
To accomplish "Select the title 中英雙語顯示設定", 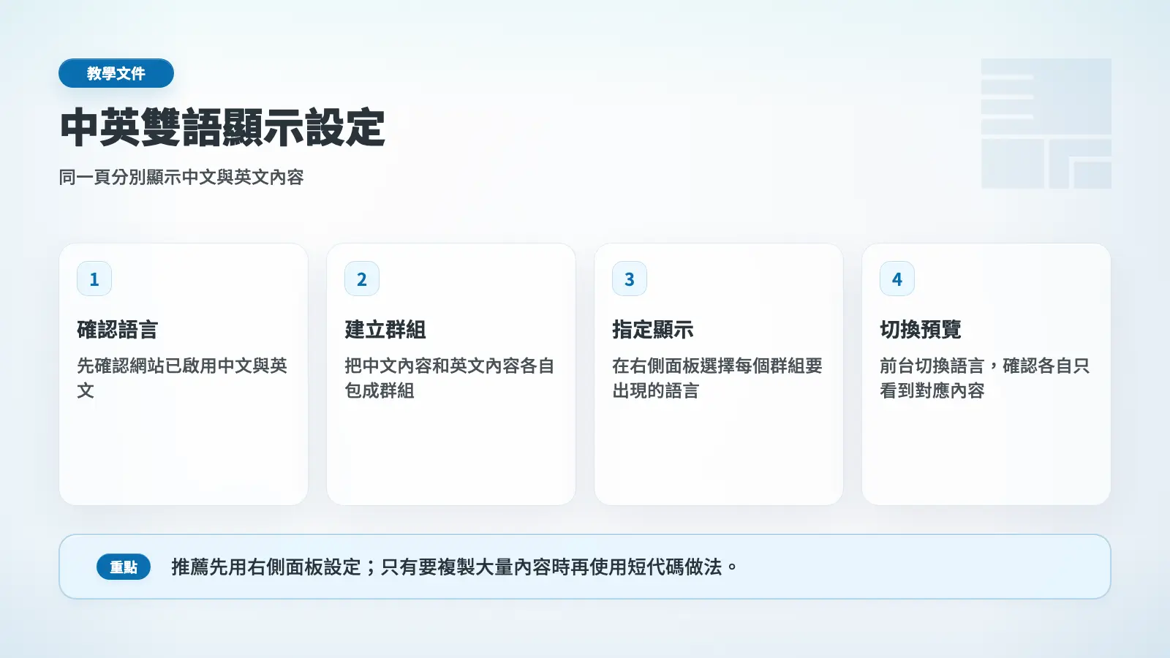I will point(222,128).
